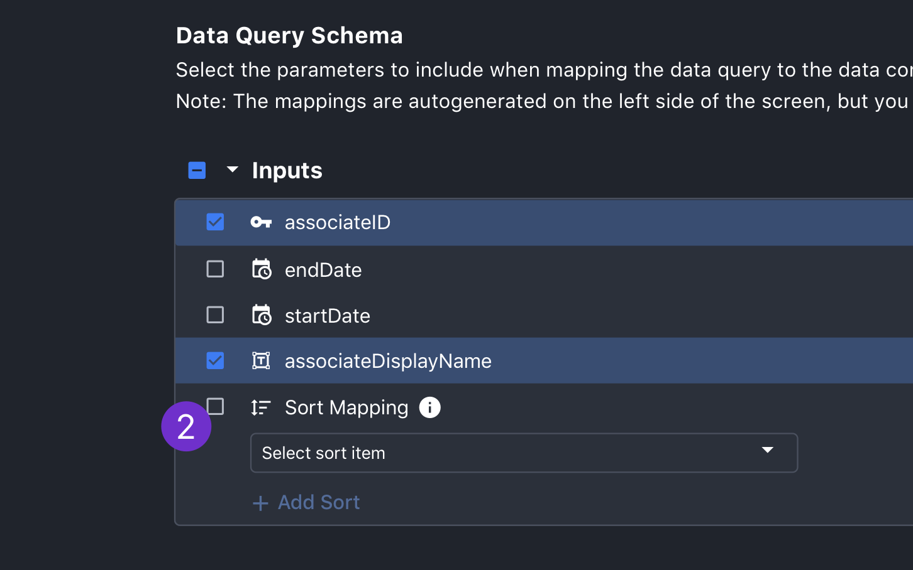Select the associateDisplayName row label
The image size is (913, 570).
point(388,361)
